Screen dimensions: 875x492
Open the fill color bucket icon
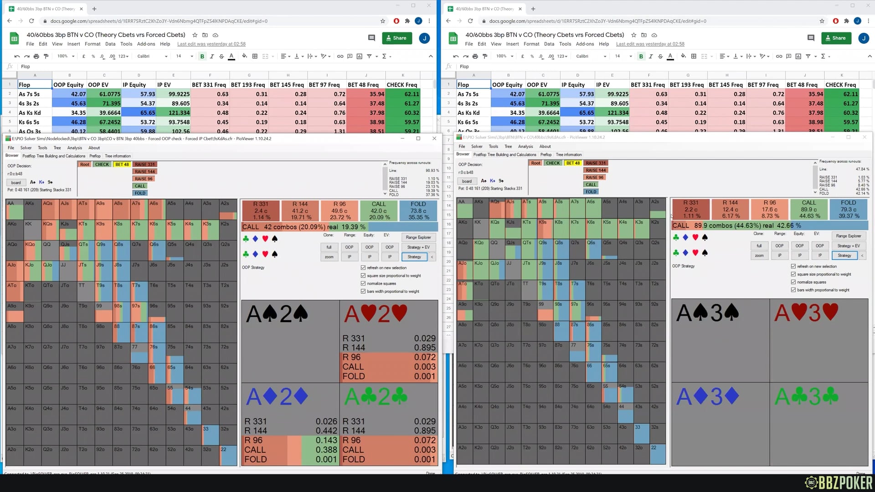(244, 56)
